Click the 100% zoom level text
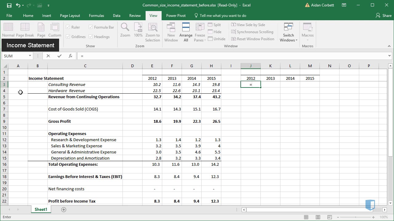394x221 pixels. pyautogui.click(x=384, y=217)
